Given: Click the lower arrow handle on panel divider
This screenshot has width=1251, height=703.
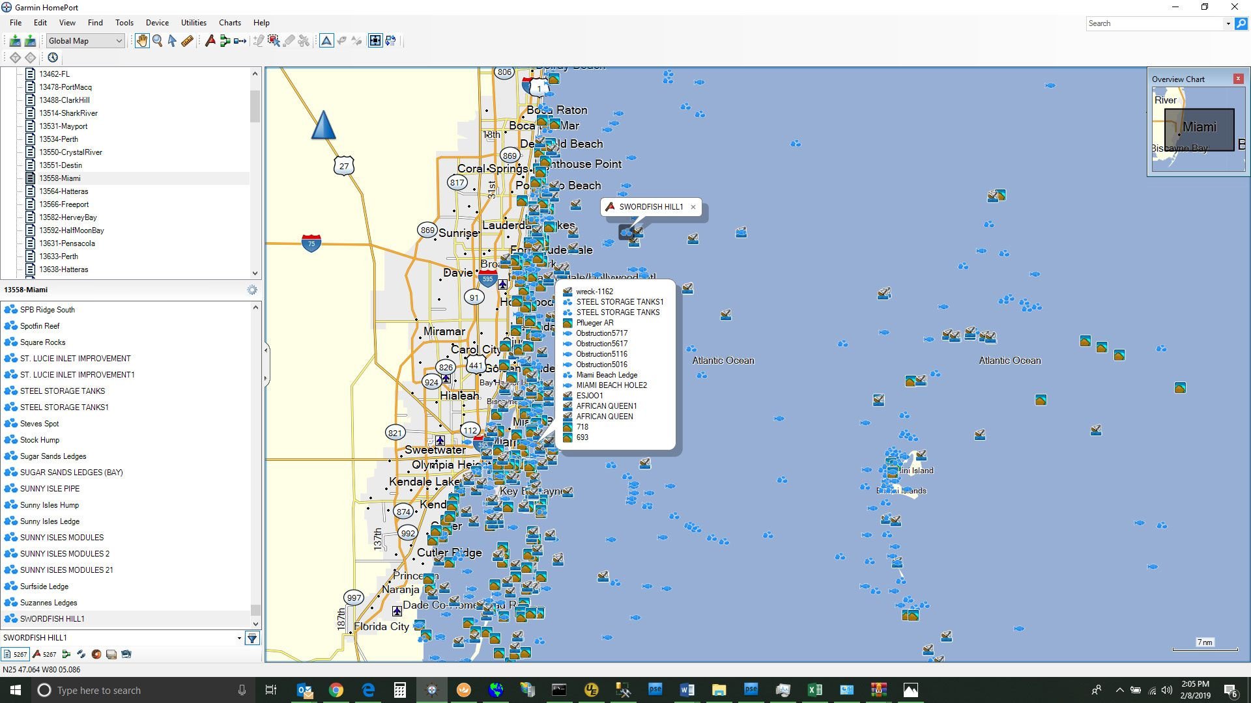Looking at the screenshot, I should (266, 378).
